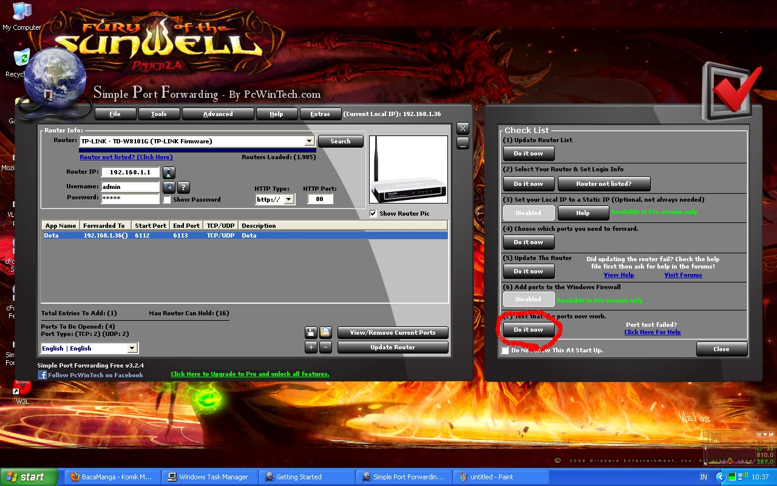Click the Visit Forums link

click(x=683, y=275)
